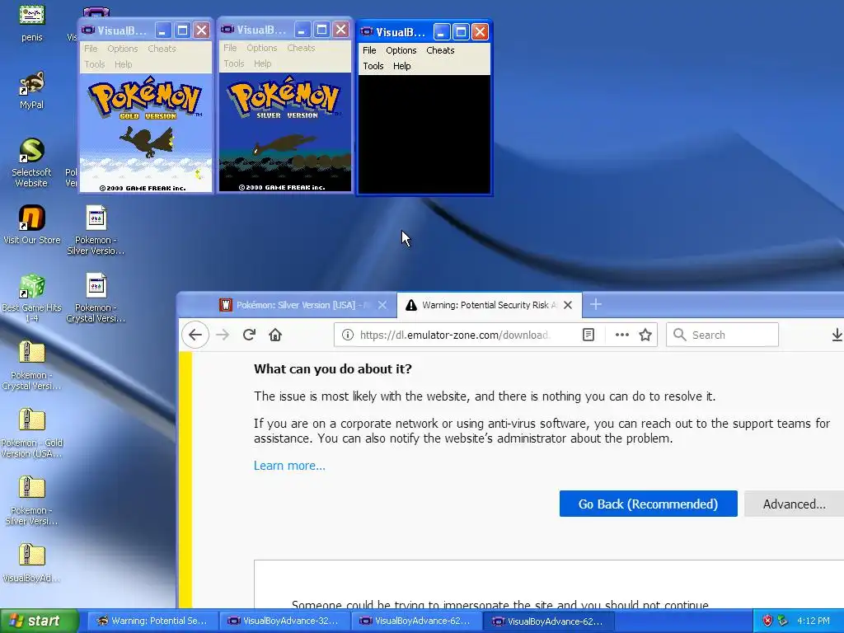The image size is (844, 633).
Task: Open a new browser tab with plus
Action: click(x=595, y=305)
